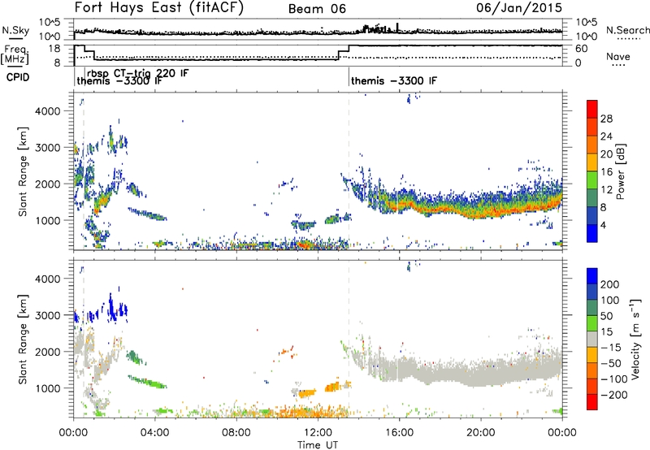The image size is (650, 450).
Task: Pick the gray segment of the velocity colorbar
Action: click(592, 340)
